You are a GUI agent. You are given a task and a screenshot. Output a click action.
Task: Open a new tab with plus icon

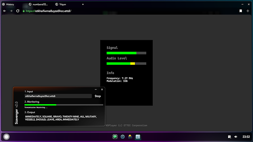pos(248,11)
